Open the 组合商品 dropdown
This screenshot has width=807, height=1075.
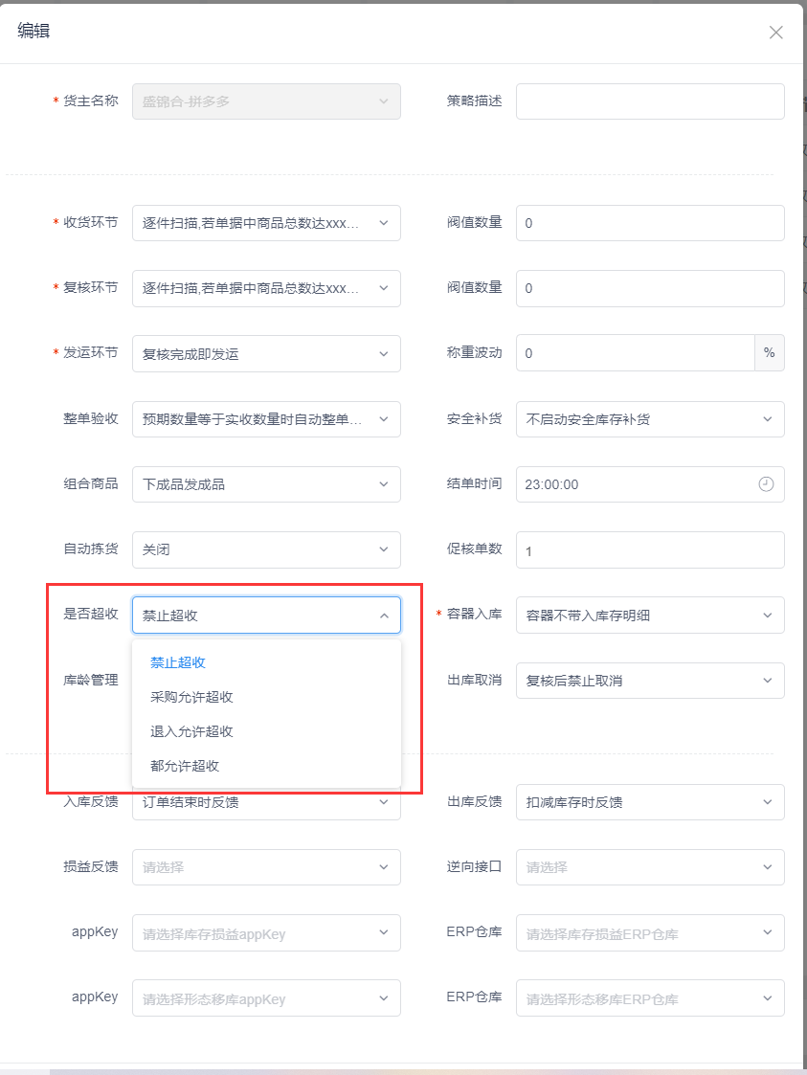coord(266,484)
